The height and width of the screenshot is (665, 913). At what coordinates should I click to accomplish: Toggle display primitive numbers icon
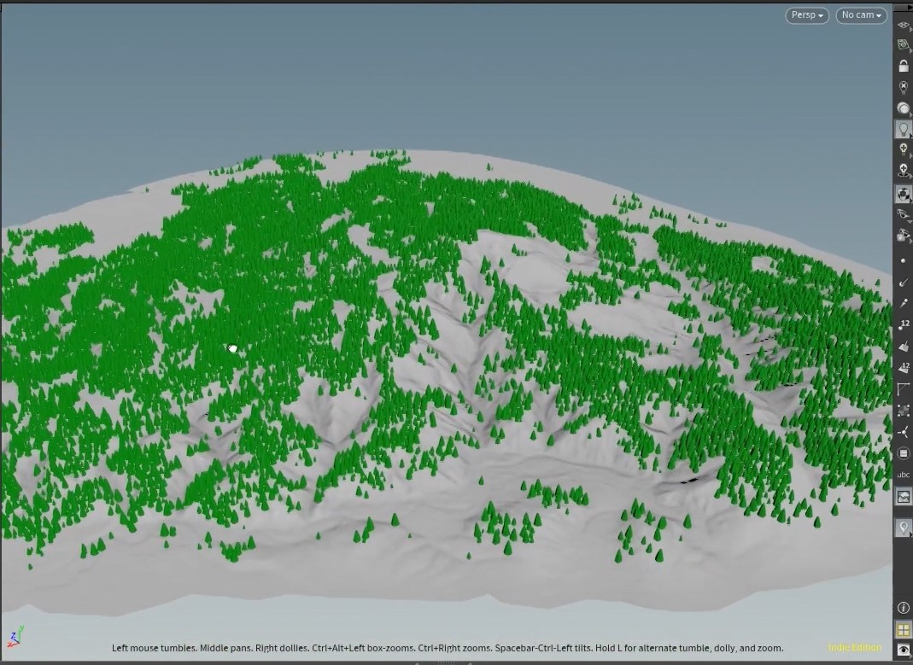tap(903, 368)
